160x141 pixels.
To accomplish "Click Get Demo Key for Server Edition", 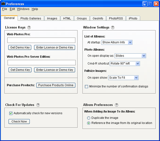I will click(x=20, y=70).
